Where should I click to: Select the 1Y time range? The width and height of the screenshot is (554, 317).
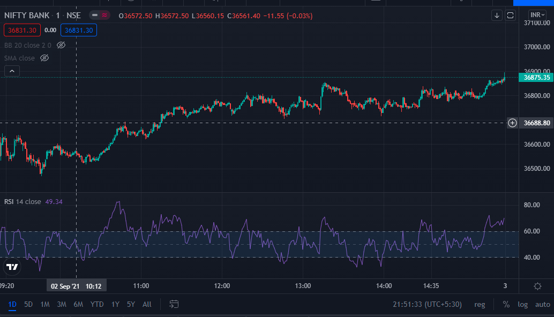(x=115, y=304)
